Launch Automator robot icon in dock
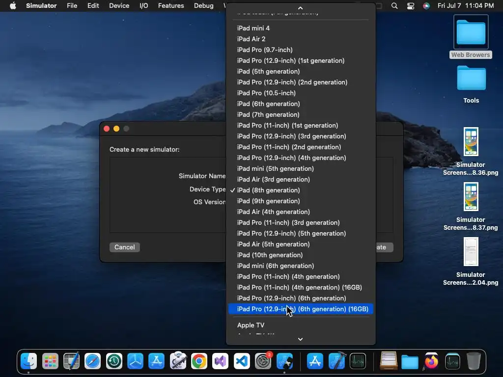 point(178,361)
